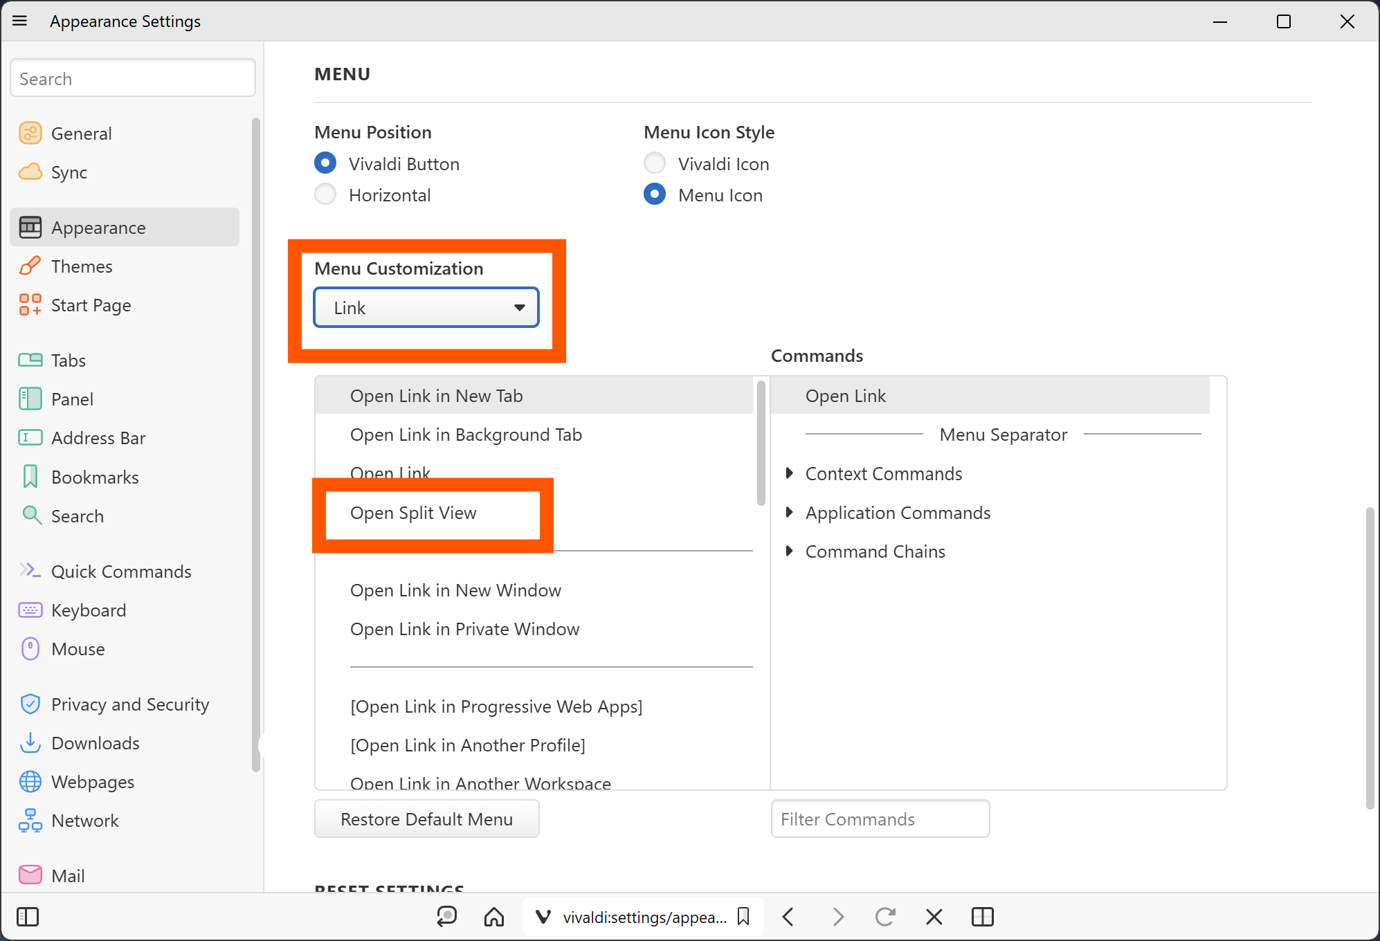Click the vivaldi:settings address field
Screen dimensions: 1380x941
(644, 917)
